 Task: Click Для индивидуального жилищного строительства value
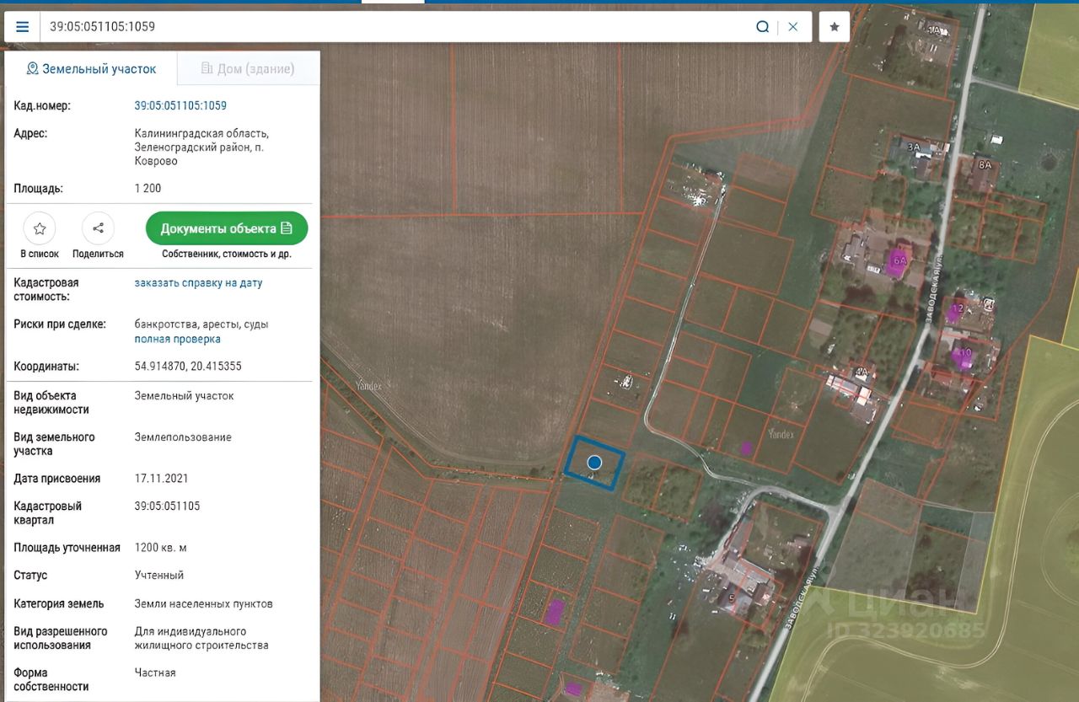[201, 638]
